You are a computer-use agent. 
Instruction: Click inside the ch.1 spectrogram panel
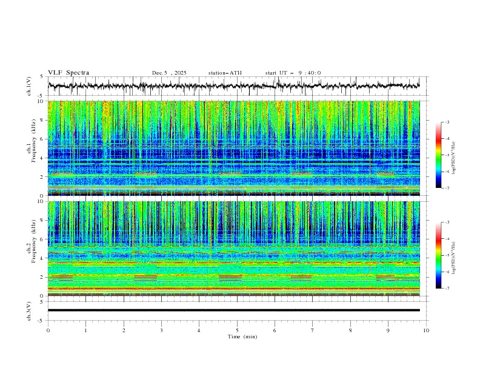[236, 149]
